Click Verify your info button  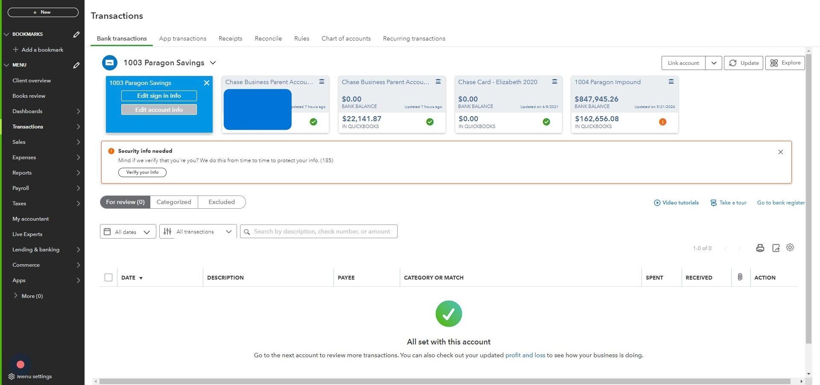142,172
